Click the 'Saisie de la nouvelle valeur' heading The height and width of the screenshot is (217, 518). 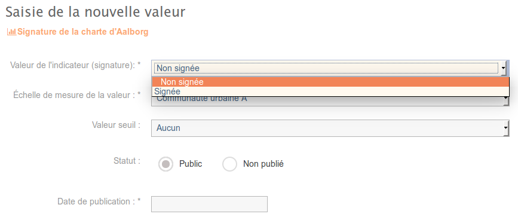coord(96,12)
